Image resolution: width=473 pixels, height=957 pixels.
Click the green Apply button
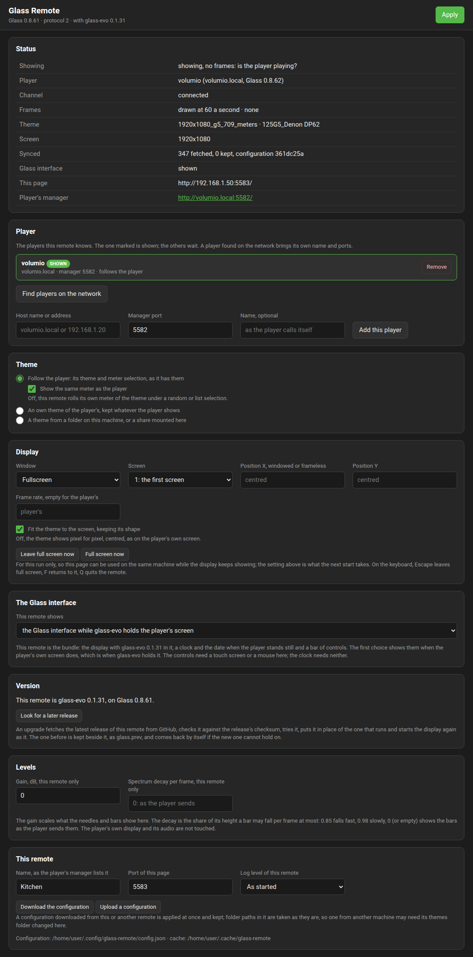pyautogui.click(x=450, y=15)
